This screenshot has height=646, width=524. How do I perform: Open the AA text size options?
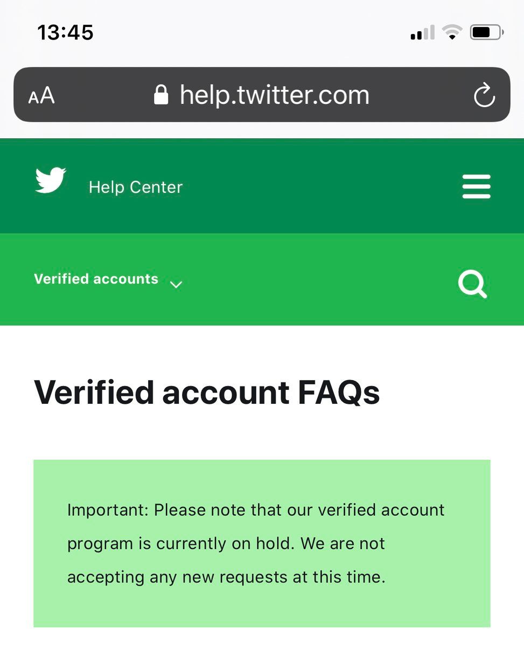pos(41,96)
